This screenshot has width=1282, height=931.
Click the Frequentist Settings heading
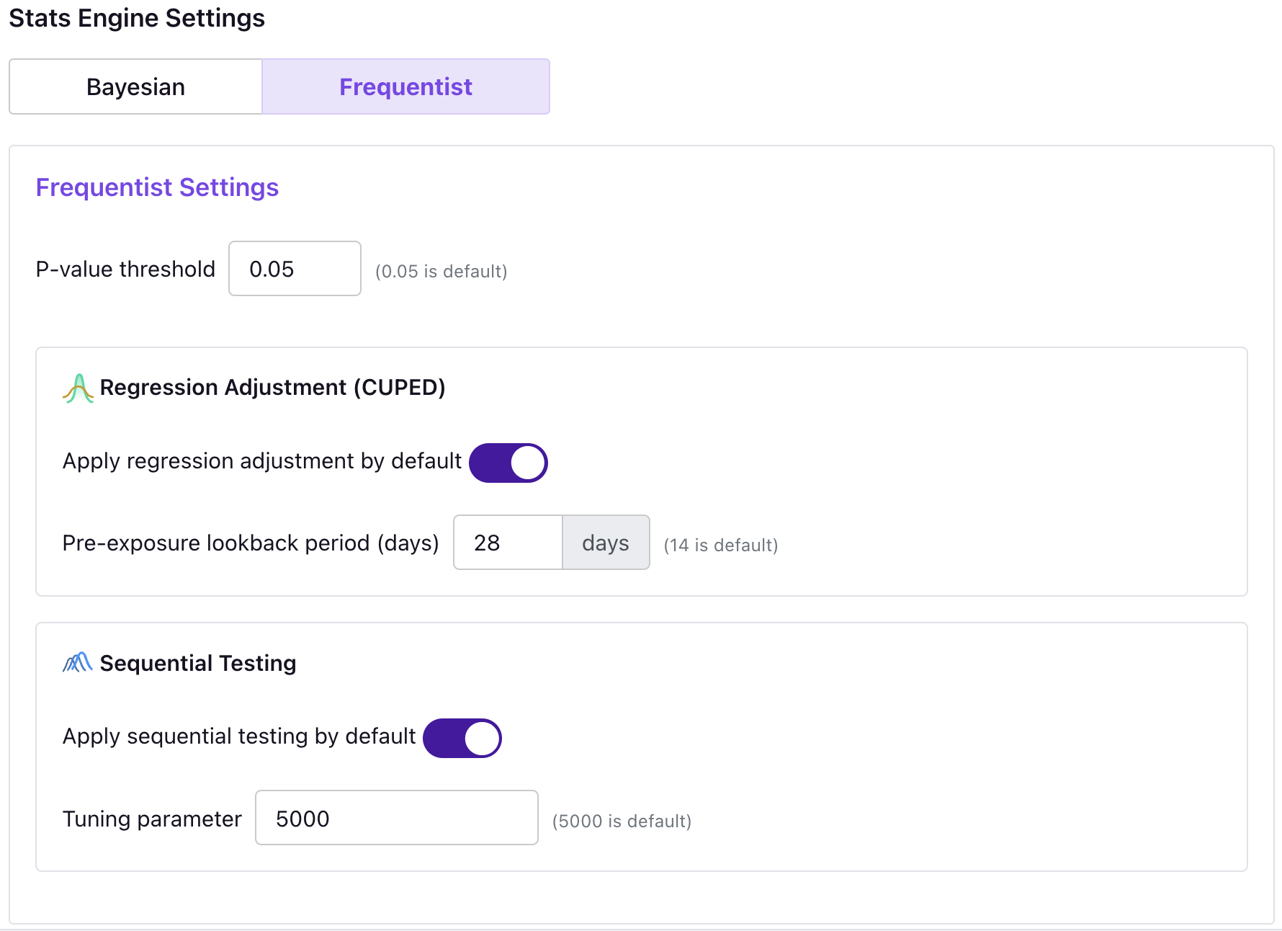tap(157, 187)
